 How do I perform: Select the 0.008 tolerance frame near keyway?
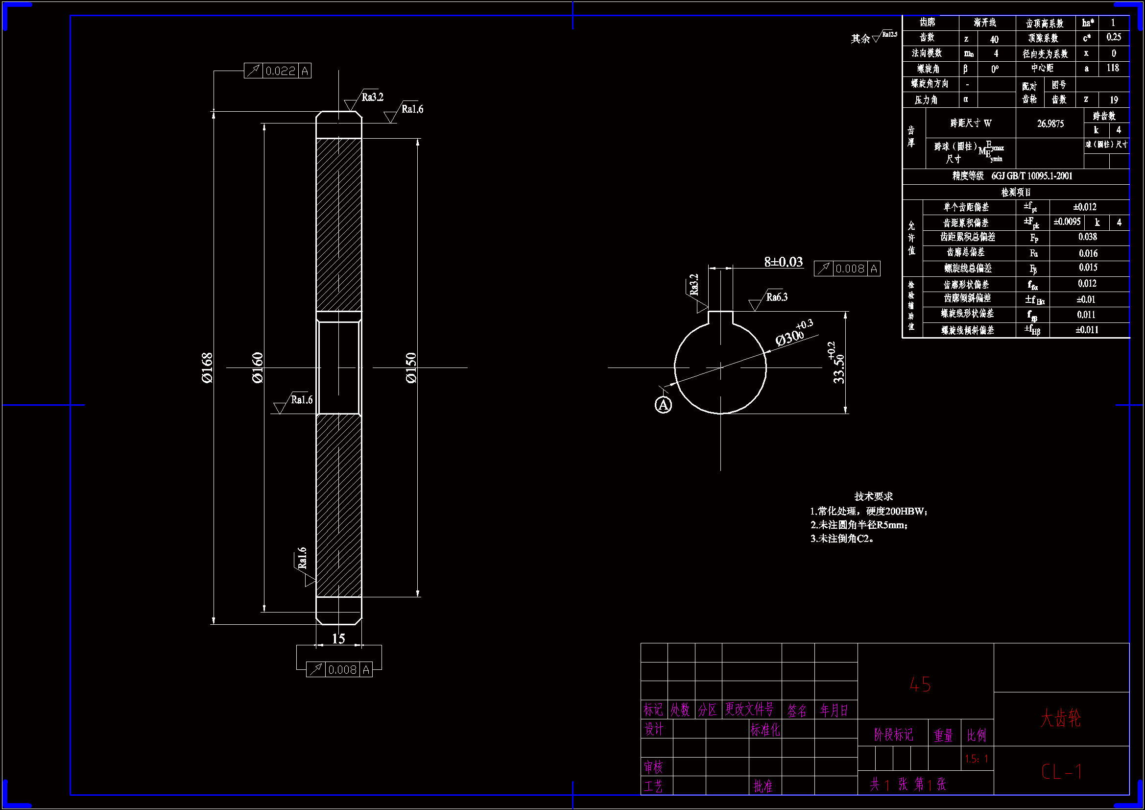(847, 269)
